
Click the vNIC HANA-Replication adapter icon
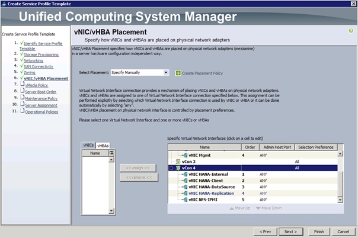point(186,194)
